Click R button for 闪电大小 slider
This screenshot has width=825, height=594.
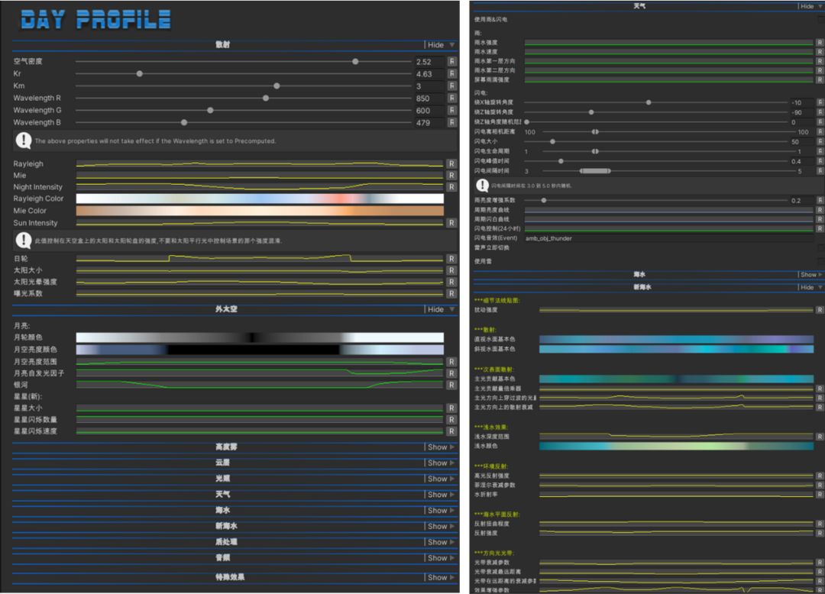click(x=820, y=142)
